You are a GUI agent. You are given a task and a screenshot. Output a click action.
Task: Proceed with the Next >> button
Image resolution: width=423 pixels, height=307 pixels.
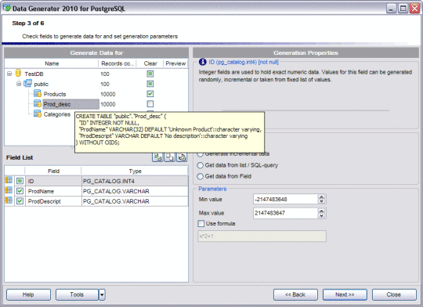click(x=345, y=294)
